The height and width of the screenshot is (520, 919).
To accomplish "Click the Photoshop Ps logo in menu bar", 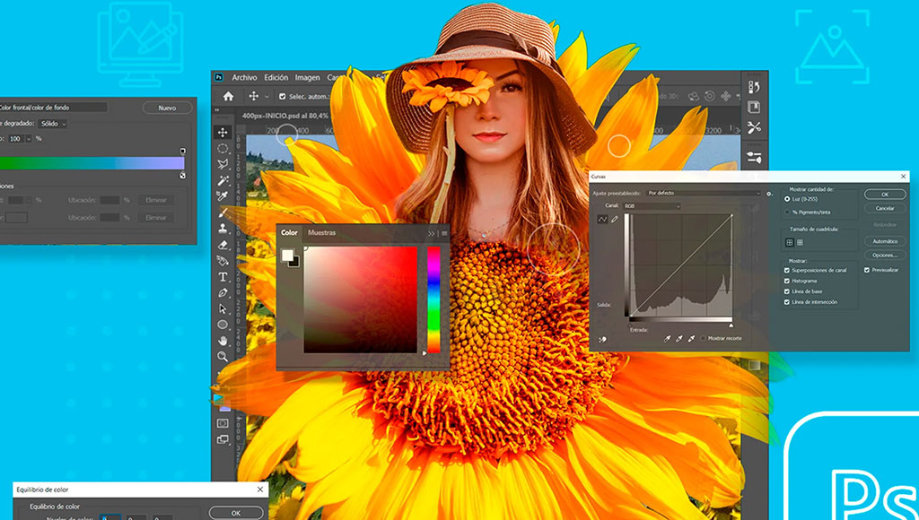I will point(219,77).
